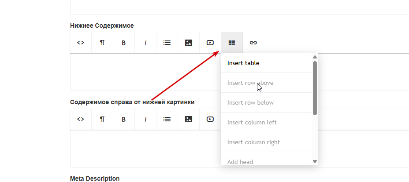Toggle HTML code view in Нижнее Содержимое editor

81,43
